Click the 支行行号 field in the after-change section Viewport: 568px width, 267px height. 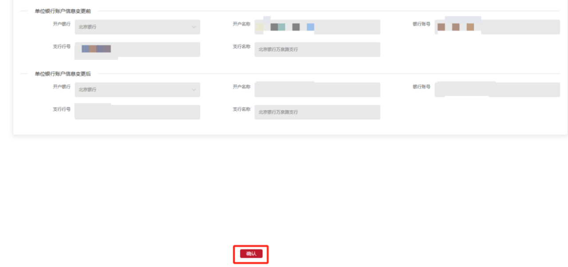tap(137, 112)
